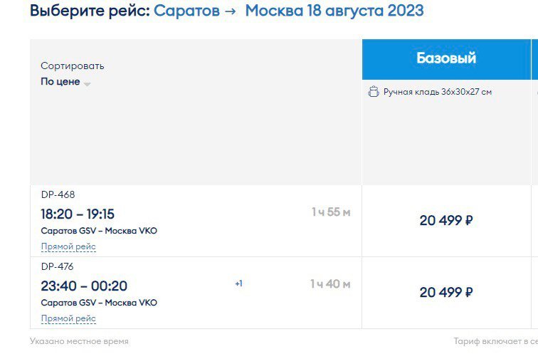Screen dimensions: 538x354
Task: Open the 'По цене' sort dropdown
Action: 65,82
